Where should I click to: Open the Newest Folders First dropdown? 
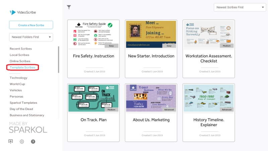coord(31,37)
